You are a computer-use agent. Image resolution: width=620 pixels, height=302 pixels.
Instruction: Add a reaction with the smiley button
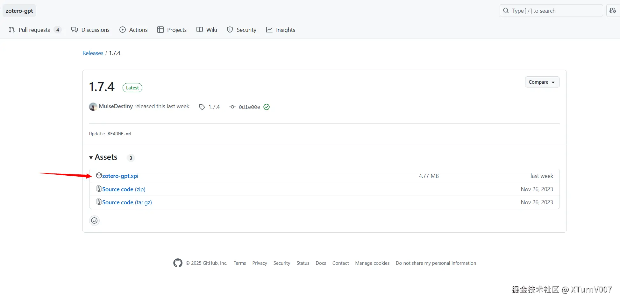point(94,221)
